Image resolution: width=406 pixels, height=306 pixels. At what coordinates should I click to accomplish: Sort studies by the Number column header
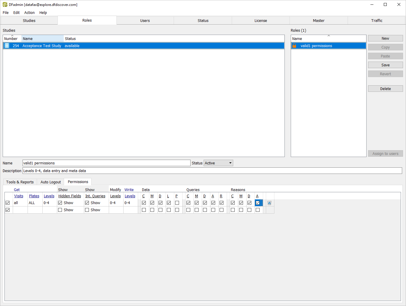pos(11,39)
